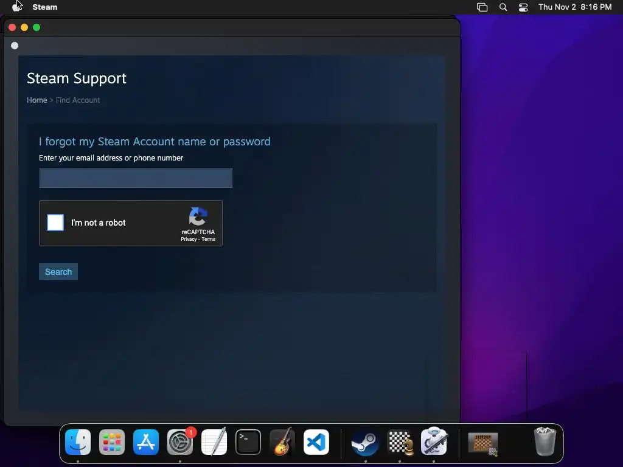Viewport: 623px width, 467px height.
Task: Click the reCAPTCHA logo icon
Action: pos(198,216)
